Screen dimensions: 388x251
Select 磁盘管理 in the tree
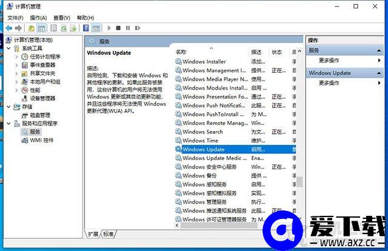point(40,115)
